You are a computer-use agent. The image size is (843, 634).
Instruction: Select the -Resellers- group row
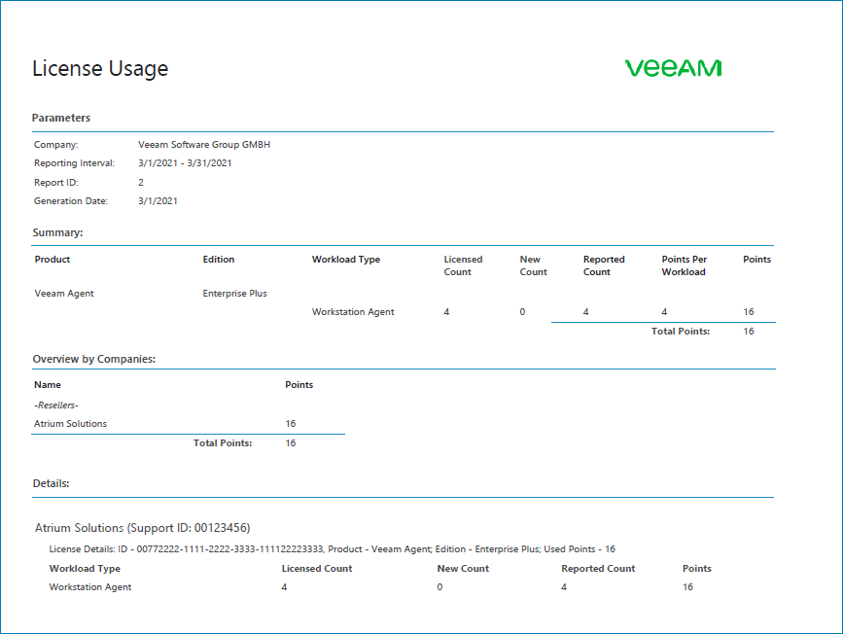tap(56, 405)
